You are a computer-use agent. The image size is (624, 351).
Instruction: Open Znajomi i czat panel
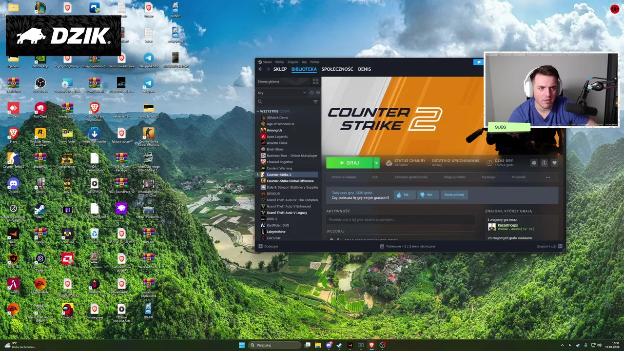[549, 246]
